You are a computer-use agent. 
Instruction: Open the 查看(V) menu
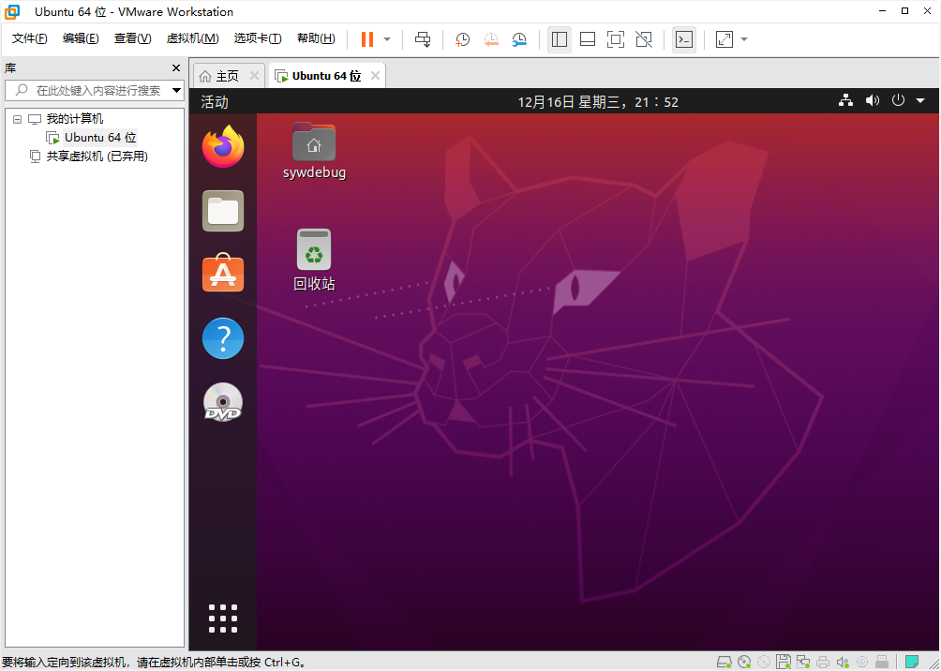pos(133,38)
